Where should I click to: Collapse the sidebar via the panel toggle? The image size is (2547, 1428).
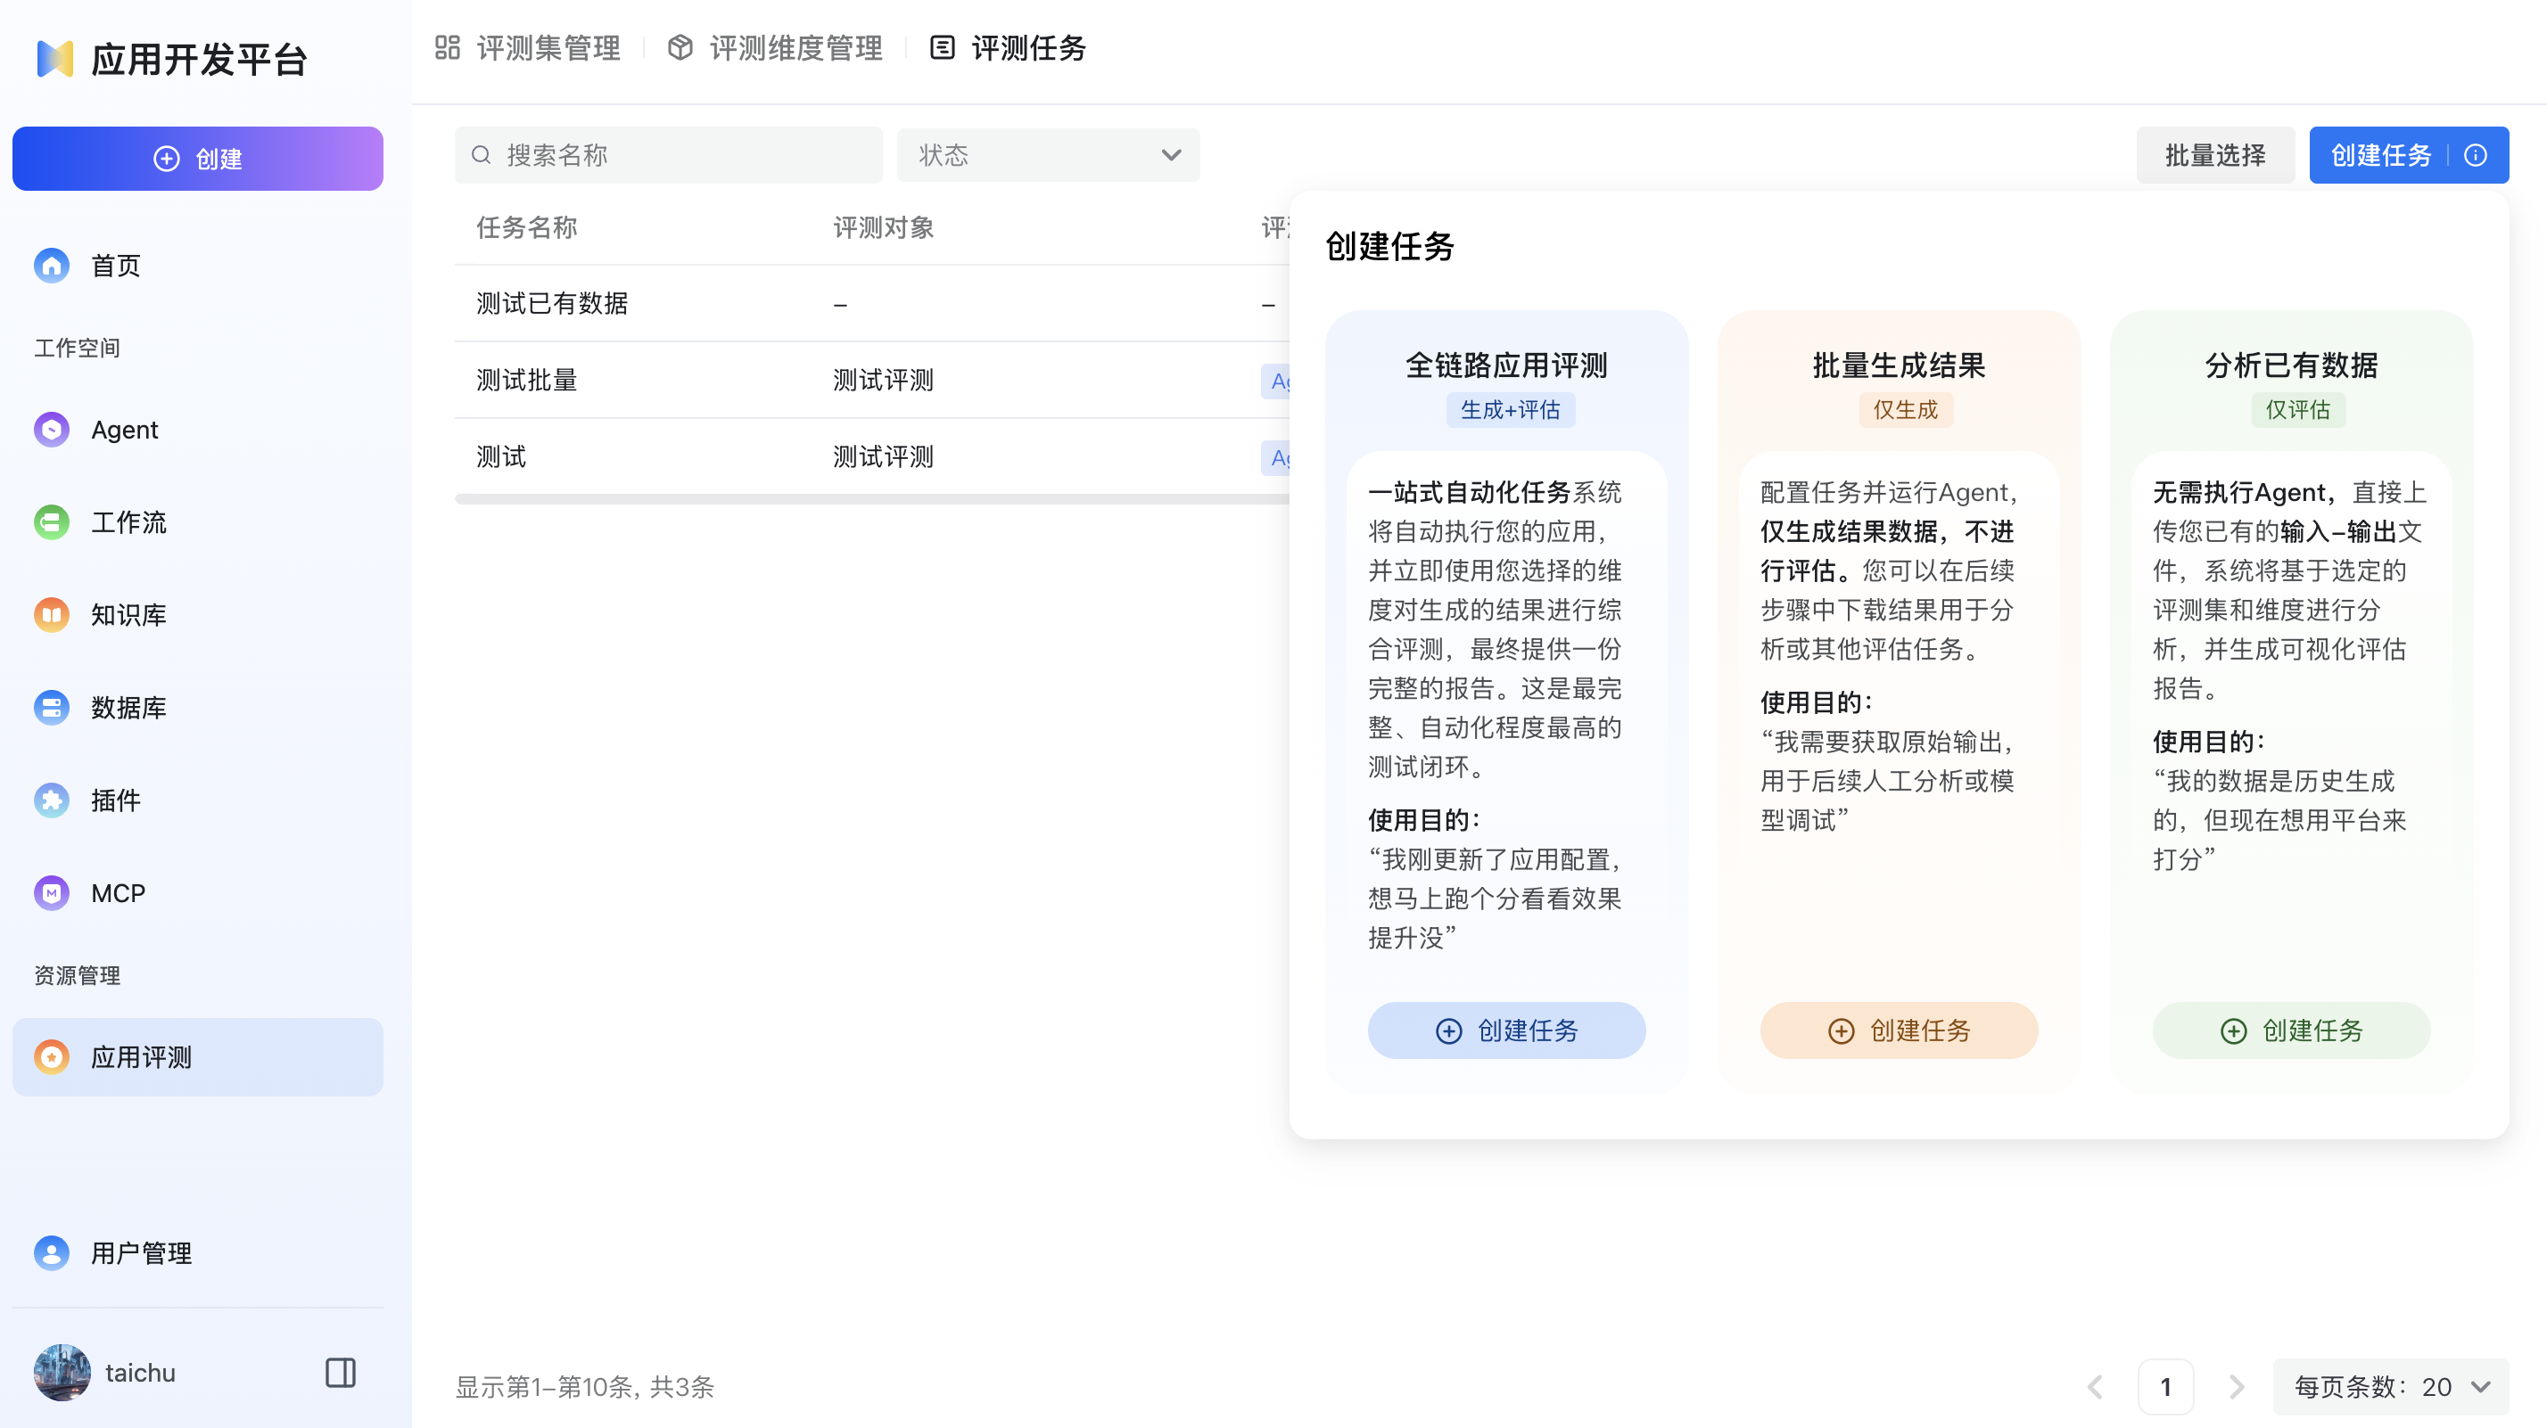pos(340,1372)
